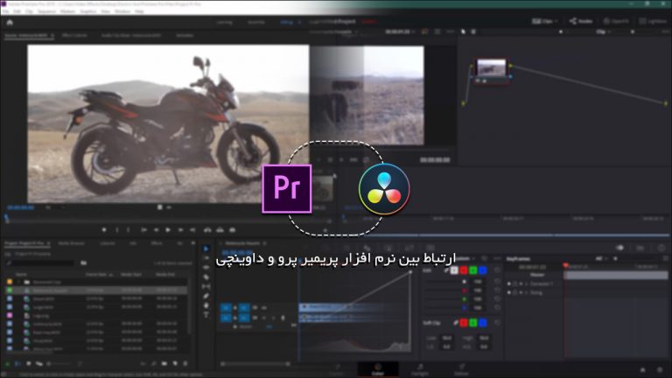Toggle the green curve Edit channel
The height and width of the screenshot is (378, 672).
473,270
